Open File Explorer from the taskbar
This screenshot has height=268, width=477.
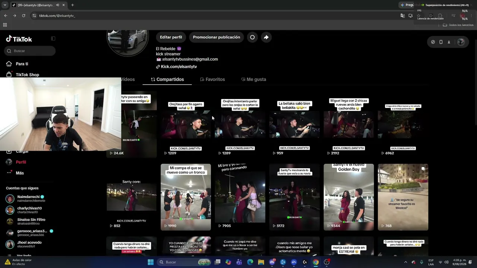click(x=261, y=262)
